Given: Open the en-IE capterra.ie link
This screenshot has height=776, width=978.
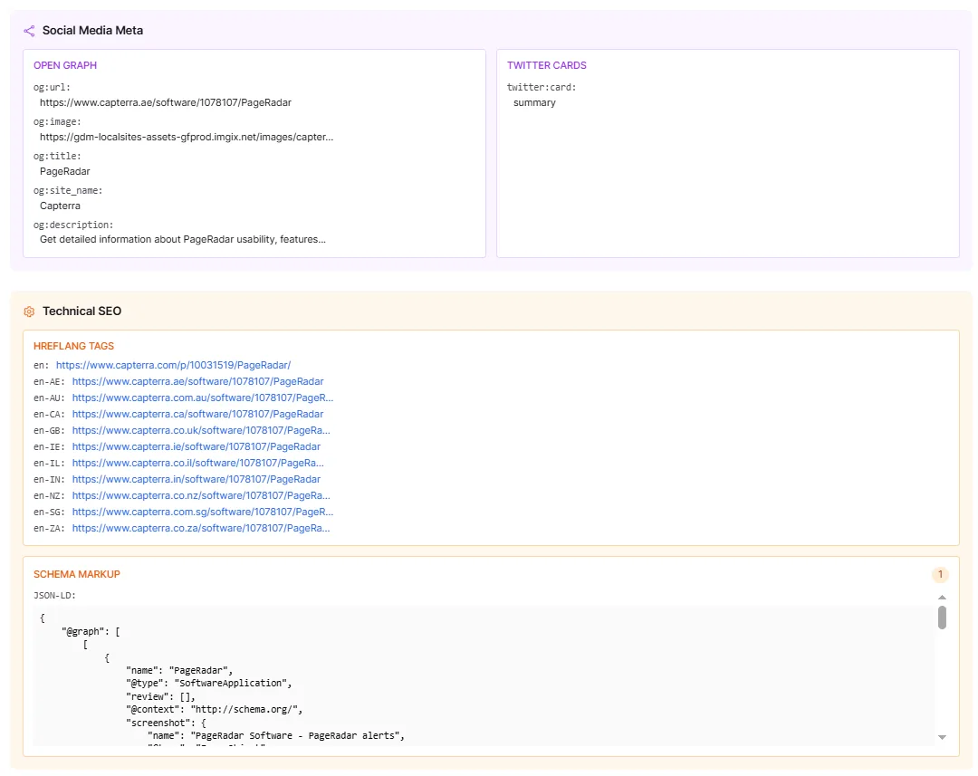Looking at the screenshot, I should click(197, 446).
